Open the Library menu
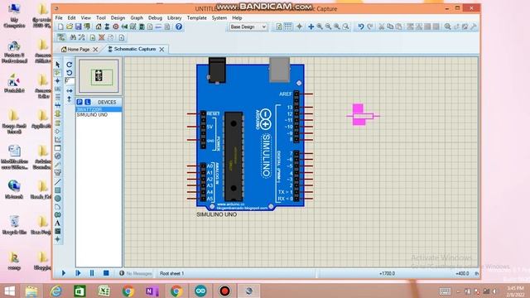This screenshot has width=530, height=298. click(175, 18)
